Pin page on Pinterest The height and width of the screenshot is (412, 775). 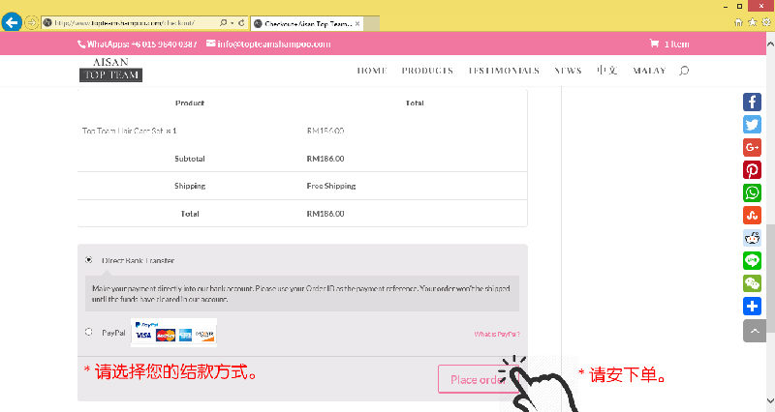point(752,170)
